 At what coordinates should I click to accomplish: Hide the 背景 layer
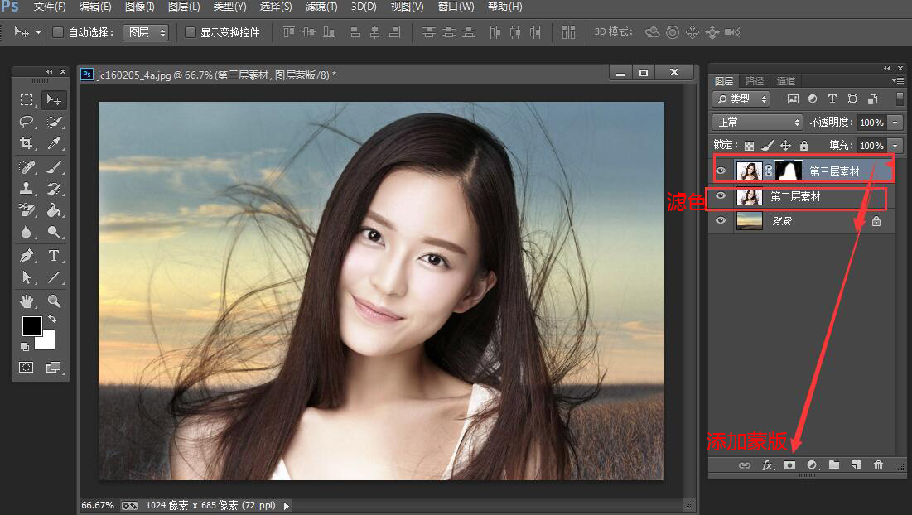click(x=721, y=221)
